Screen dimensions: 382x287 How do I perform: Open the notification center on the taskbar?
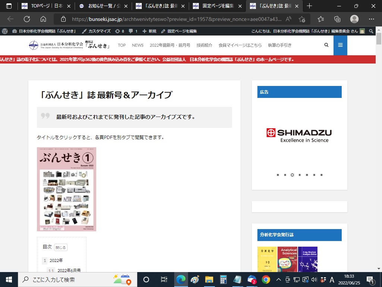(x=370, y=280)
